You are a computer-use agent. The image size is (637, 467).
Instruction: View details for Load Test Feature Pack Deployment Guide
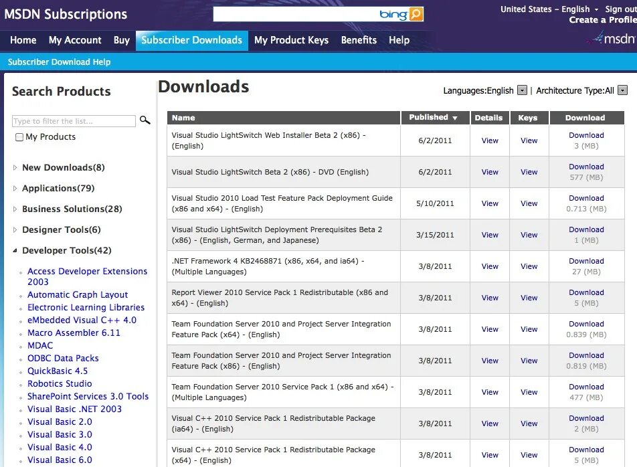tap(490, 203)
